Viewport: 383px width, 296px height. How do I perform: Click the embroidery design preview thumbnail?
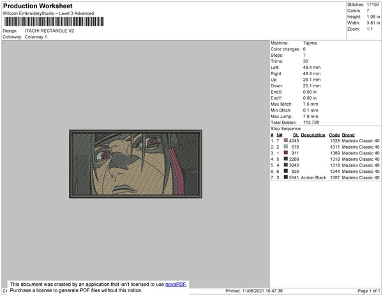[135, 164]
